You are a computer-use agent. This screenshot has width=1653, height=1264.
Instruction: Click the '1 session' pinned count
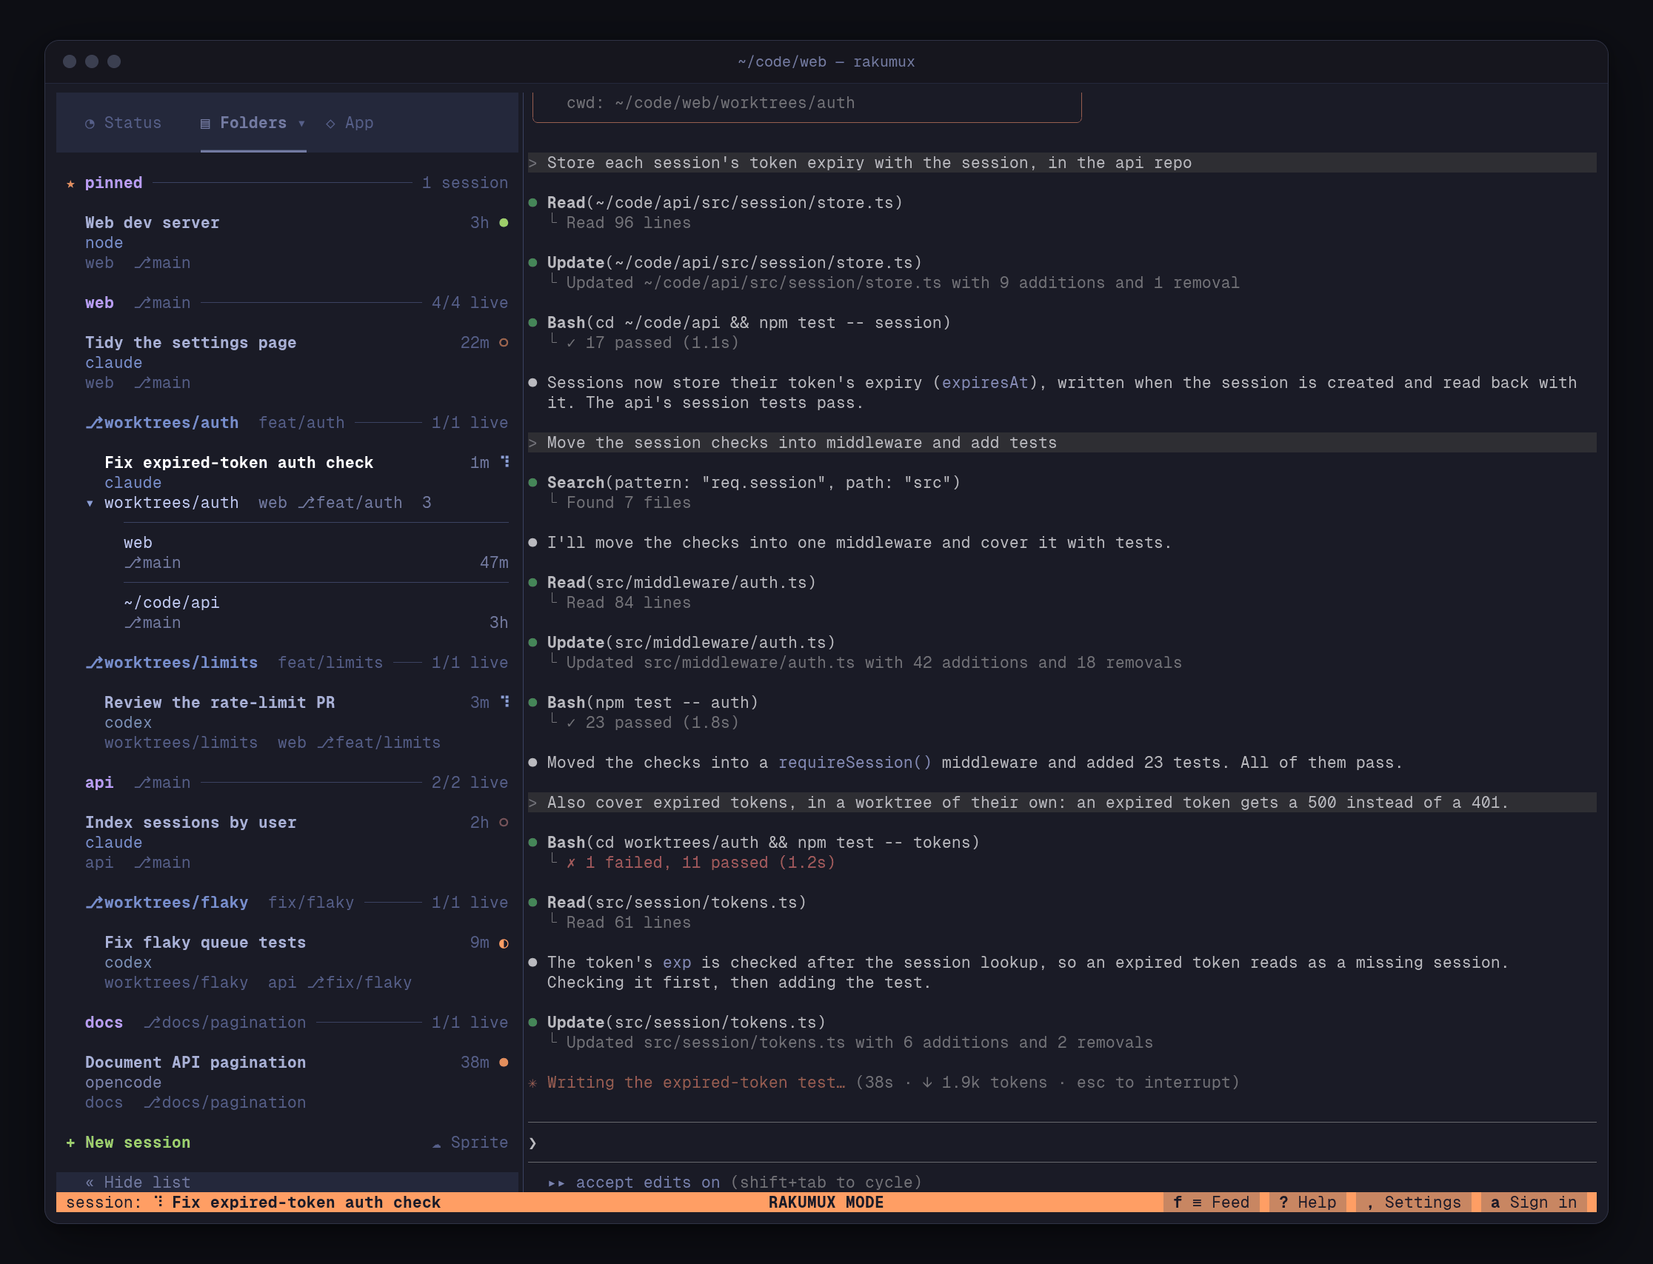click(465, 183)
